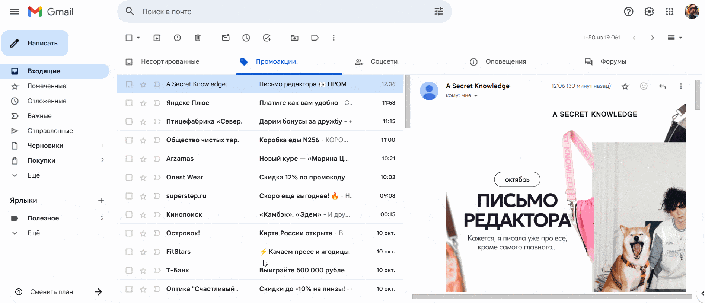Expand «Ещё» under the Покупки folder
This screenshot has width=705, height=303.
[34, 175]
